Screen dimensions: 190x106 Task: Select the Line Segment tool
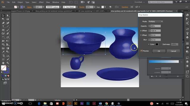coord(8,26)
